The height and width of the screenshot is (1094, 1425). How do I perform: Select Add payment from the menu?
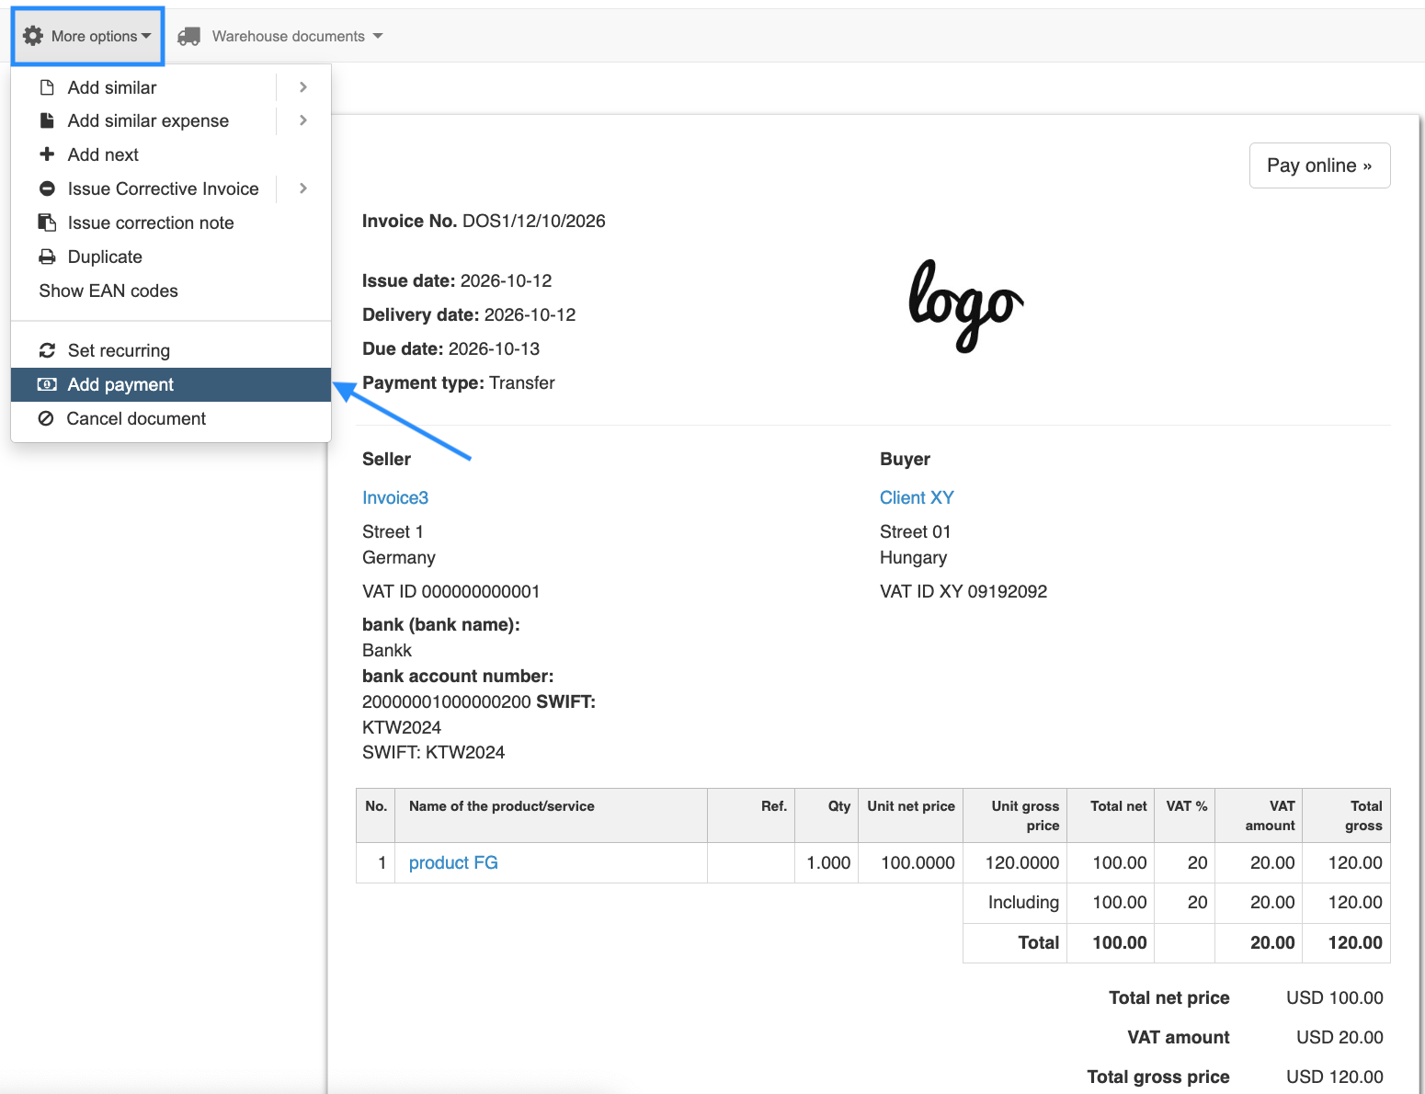(171, 384)
